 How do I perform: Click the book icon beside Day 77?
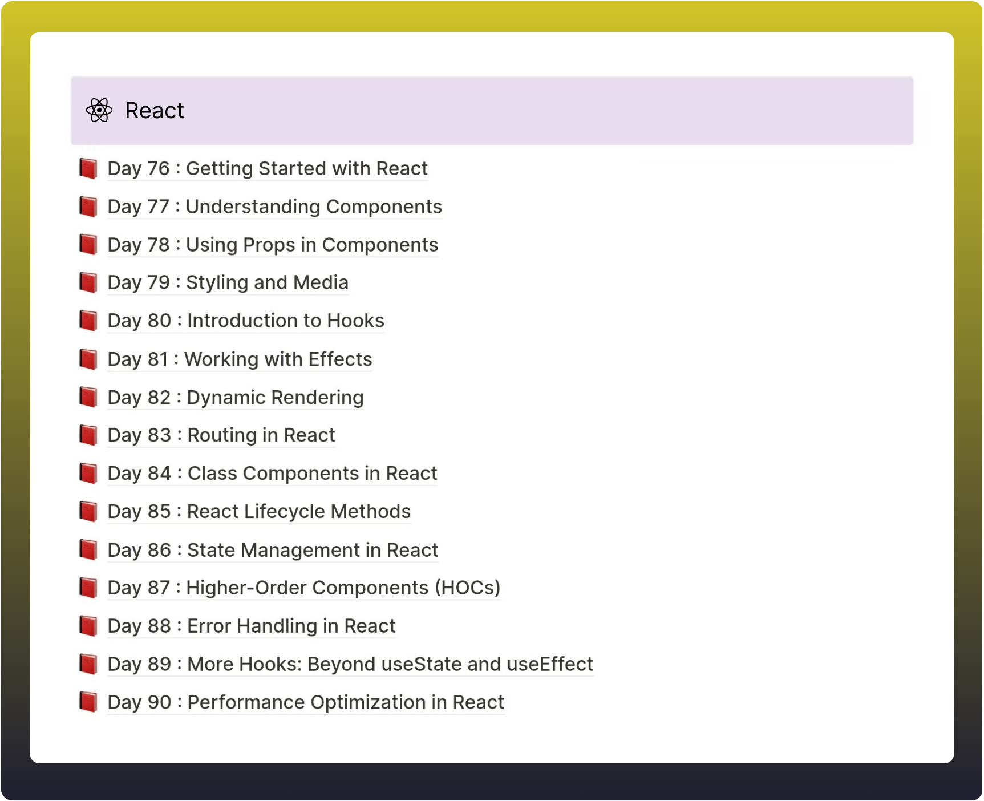pos(88,207)
